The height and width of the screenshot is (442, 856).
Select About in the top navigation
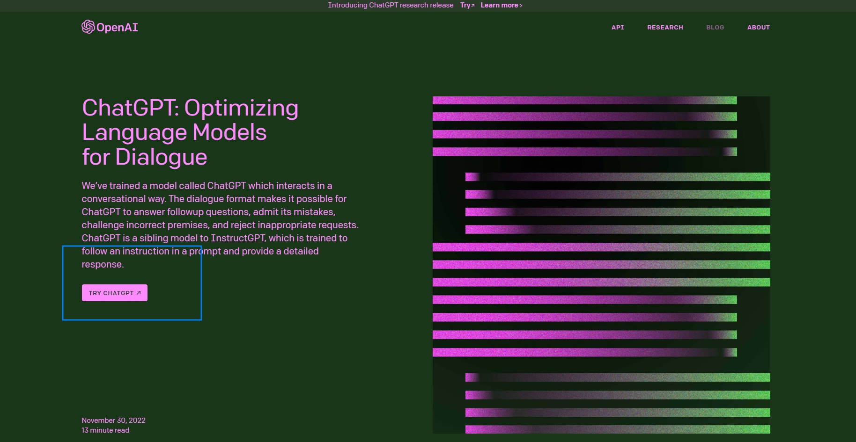pyautogui.click(x=759, y=28)
